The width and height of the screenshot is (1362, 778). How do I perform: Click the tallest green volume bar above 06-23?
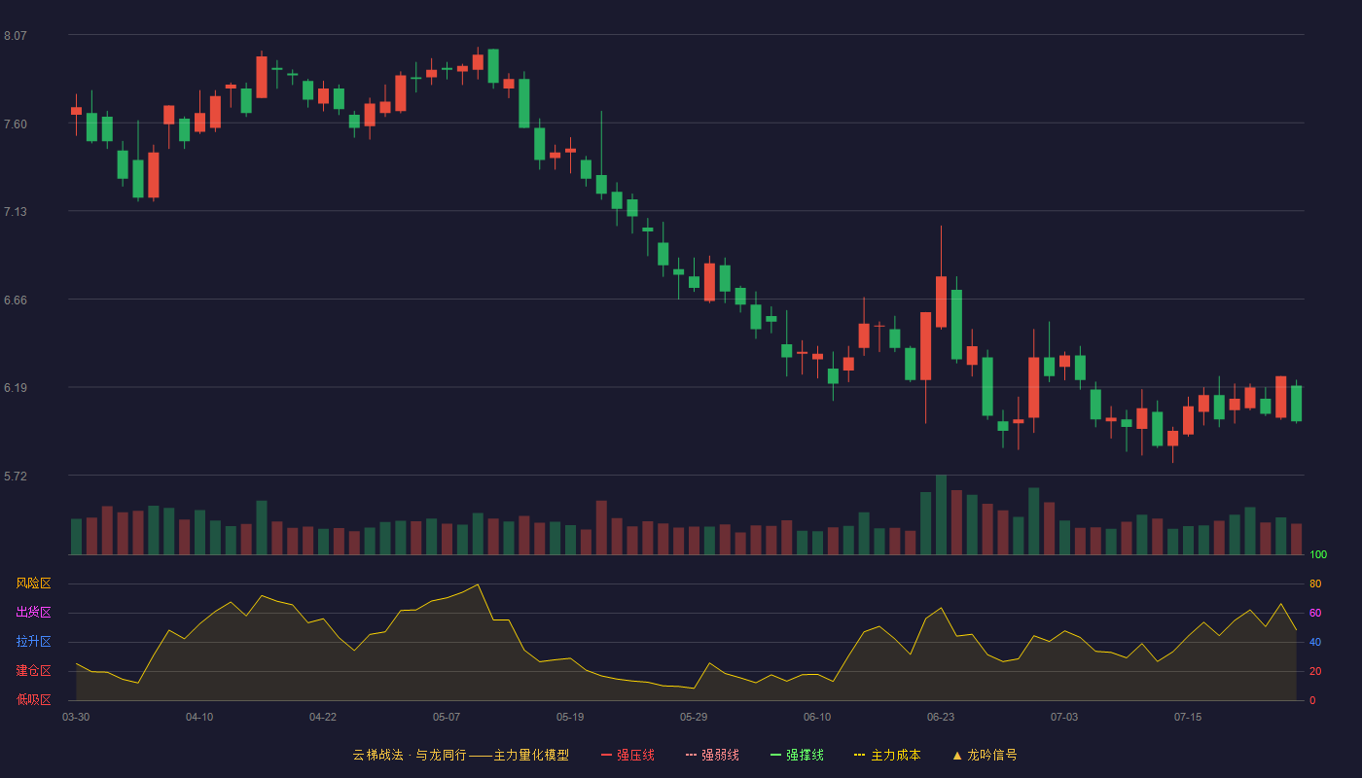tap(941, 515)
